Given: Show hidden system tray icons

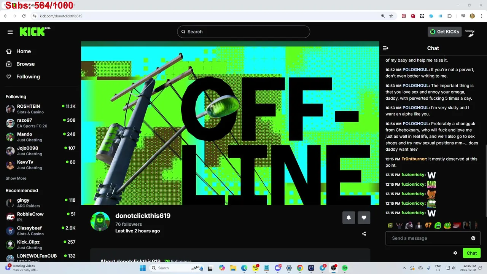Looking at the screenshot, I should 404,268.
